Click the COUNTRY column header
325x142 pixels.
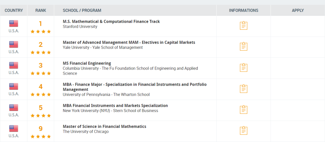point(14,10)
